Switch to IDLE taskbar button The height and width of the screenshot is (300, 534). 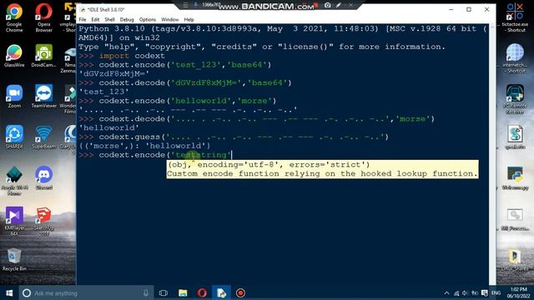coord(221,292)
